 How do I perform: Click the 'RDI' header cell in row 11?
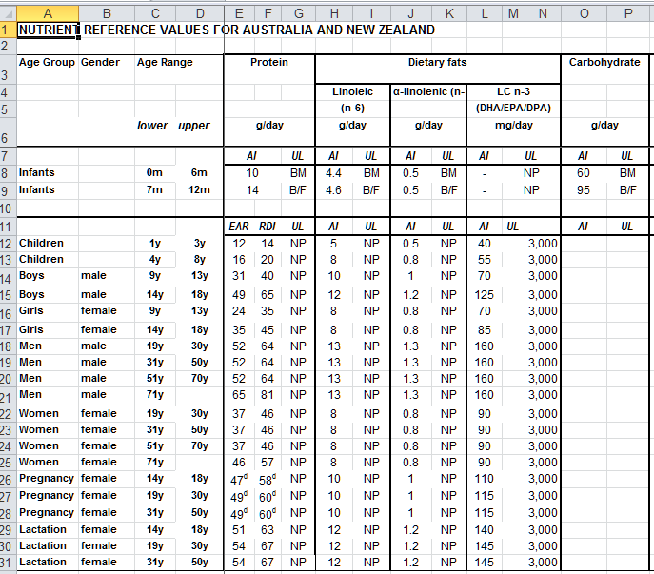(268, 227)
